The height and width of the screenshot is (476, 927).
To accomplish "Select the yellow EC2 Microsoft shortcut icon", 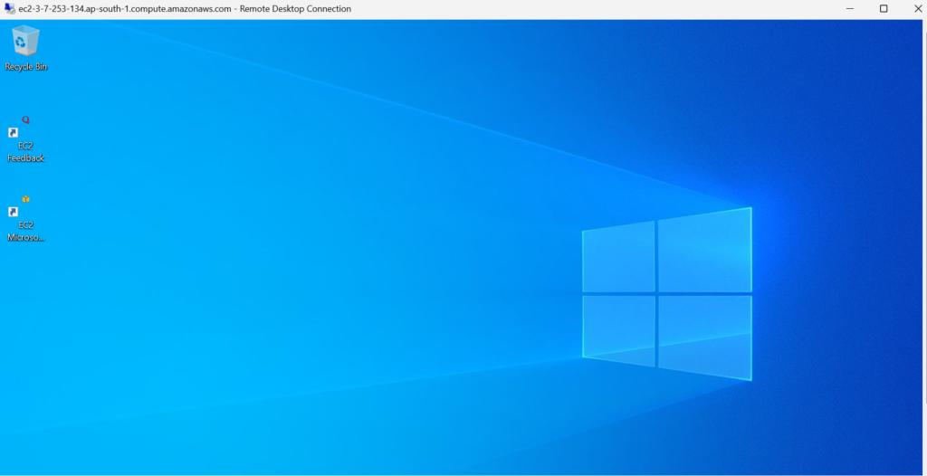I will (x=25, y=199).
